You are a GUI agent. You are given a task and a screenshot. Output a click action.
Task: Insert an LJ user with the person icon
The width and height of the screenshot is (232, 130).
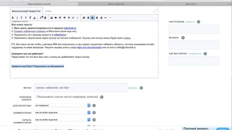[45, 18]
